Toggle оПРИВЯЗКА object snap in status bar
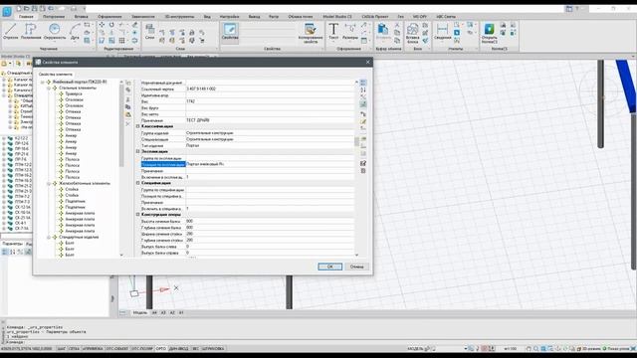 [93, 349]
